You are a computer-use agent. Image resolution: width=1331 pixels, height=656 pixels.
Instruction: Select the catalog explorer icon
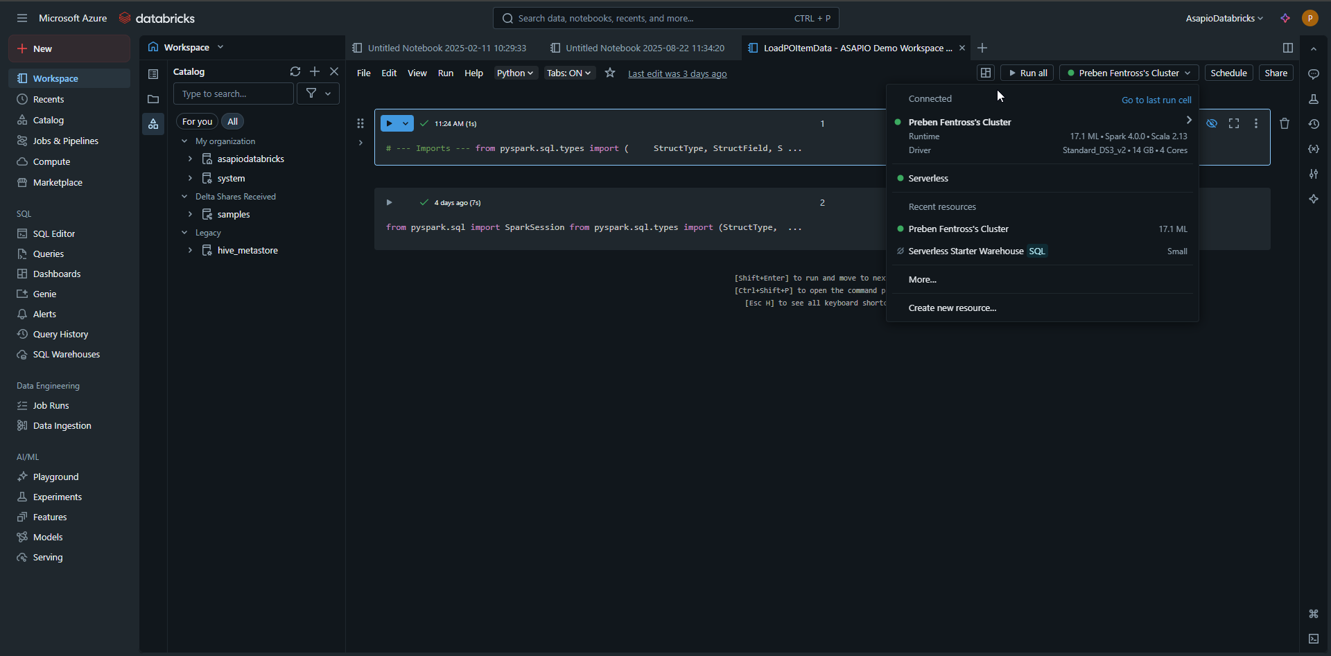[153, 124]
